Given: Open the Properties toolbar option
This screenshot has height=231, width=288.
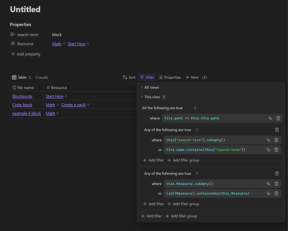Looking at the screenshot, I should (169, 77).
